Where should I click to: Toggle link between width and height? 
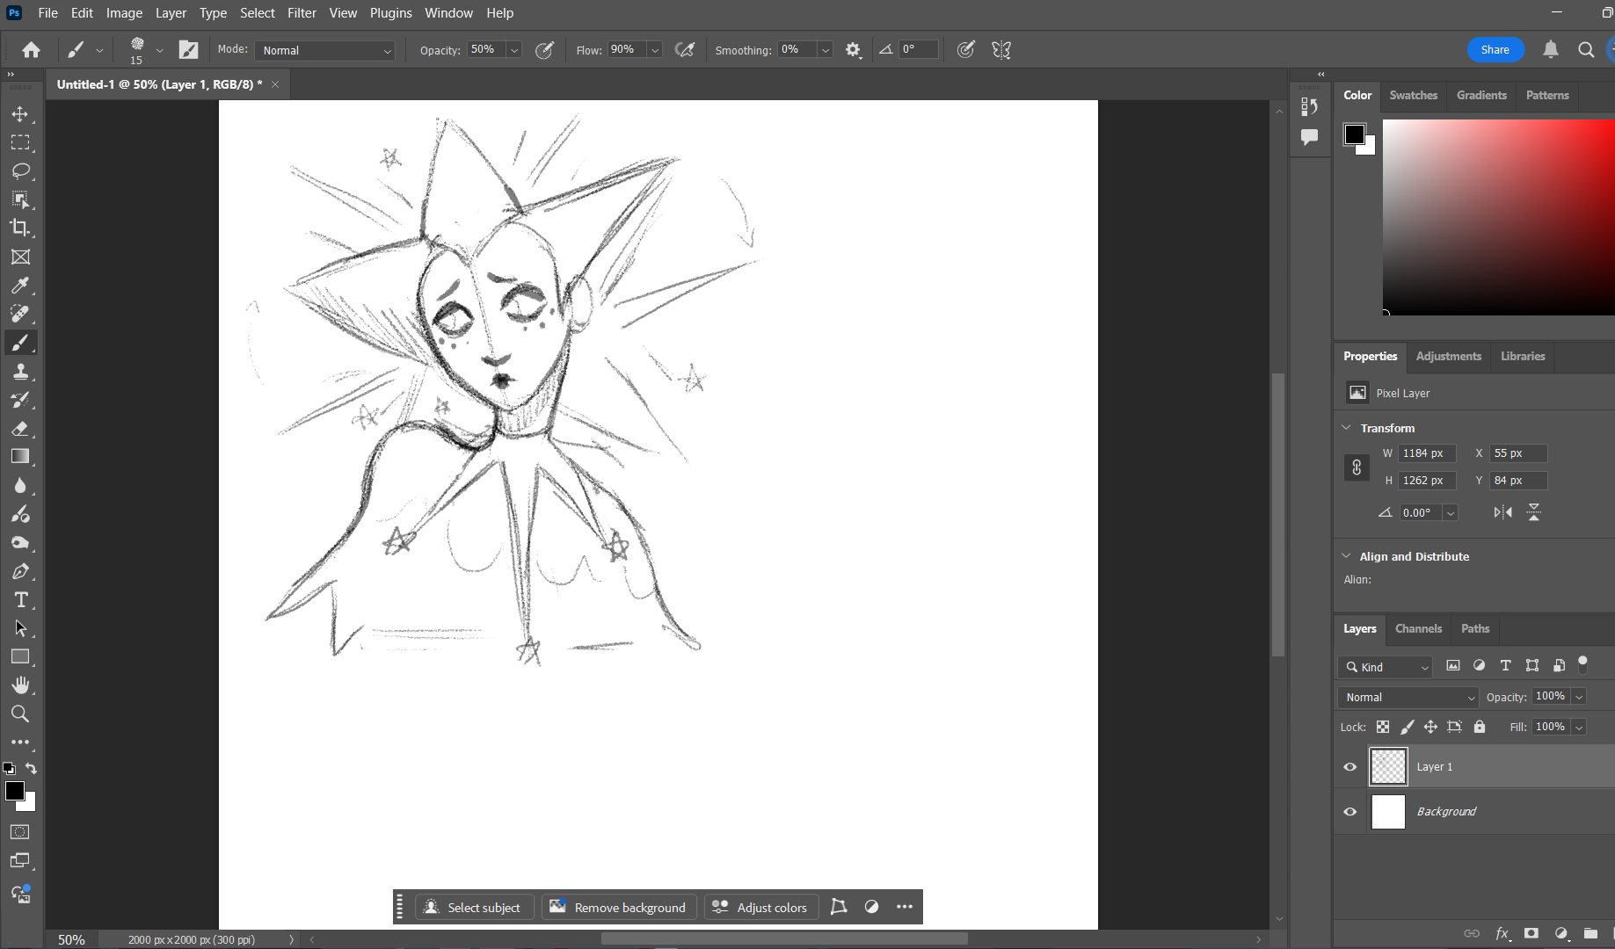coord(1357,467)
